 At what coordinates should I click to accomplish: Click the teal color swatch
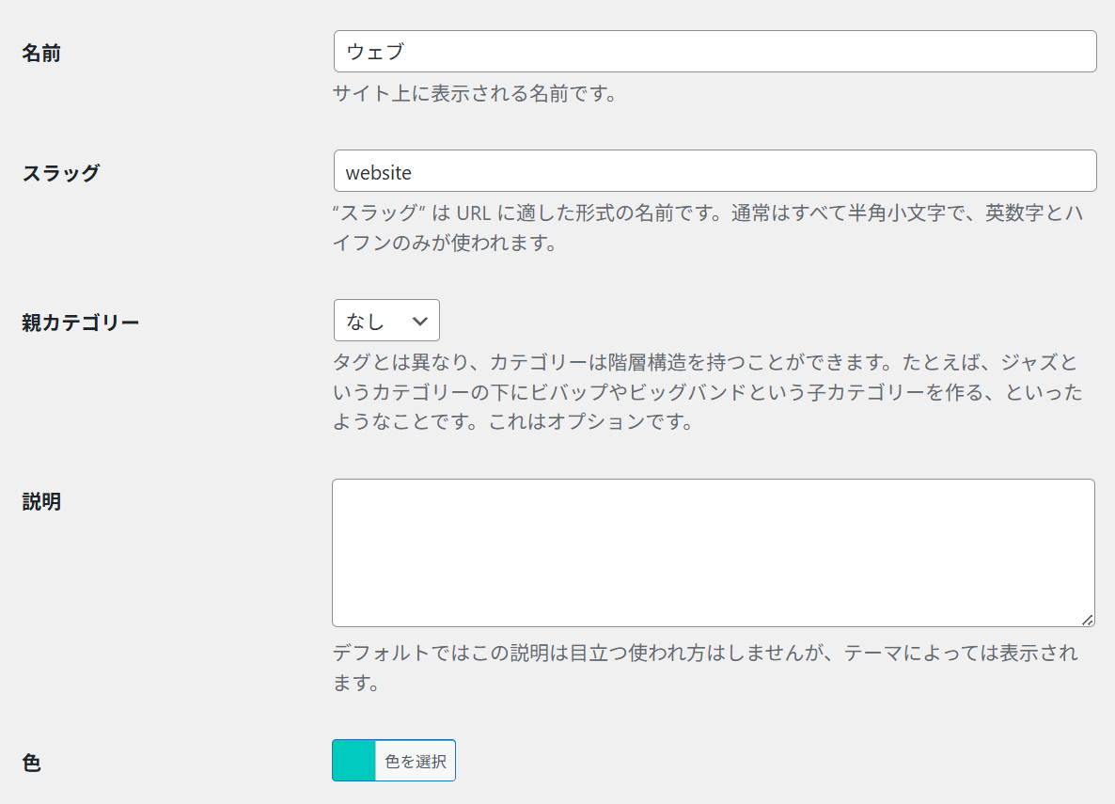[x=354, y=761]
